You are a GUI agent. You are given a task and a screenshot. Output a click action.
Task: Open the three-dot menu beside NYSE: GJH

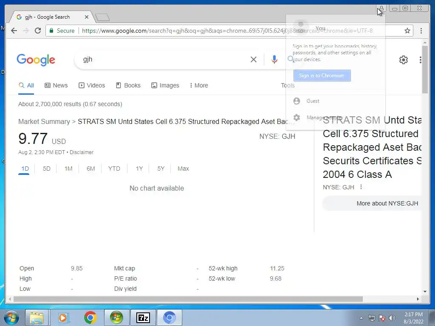[361, 187]
